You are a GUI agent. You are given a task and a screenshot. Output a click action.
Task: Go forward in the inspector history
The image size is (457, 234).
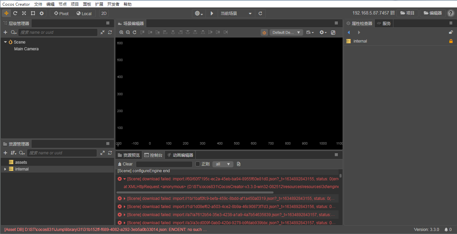359,32
